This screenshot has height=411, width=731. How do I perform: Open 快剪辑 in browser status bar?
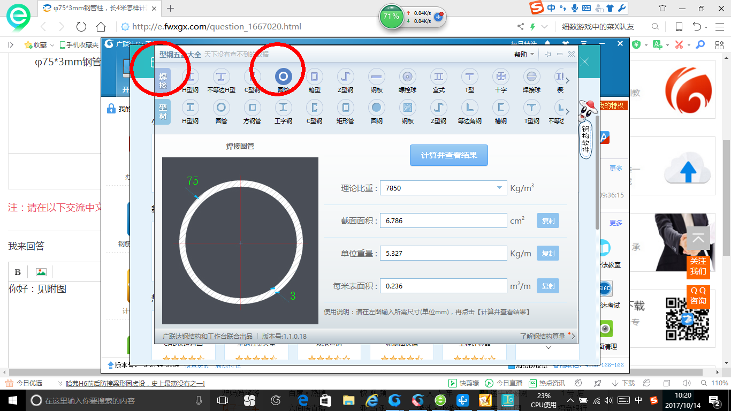[x=463, y=383]
